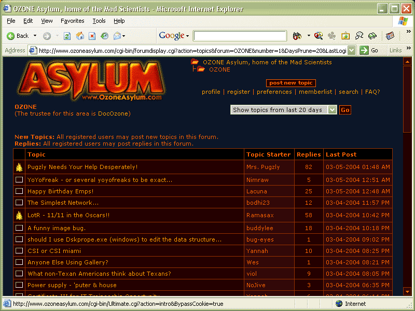Click the hot topic icon beside Pugzly thread
This screenshot has width=415, height=311.
tap(19, 167)
